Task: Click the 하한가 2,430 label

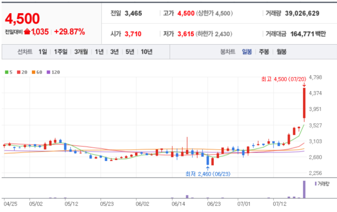Action: coord(214,34)
